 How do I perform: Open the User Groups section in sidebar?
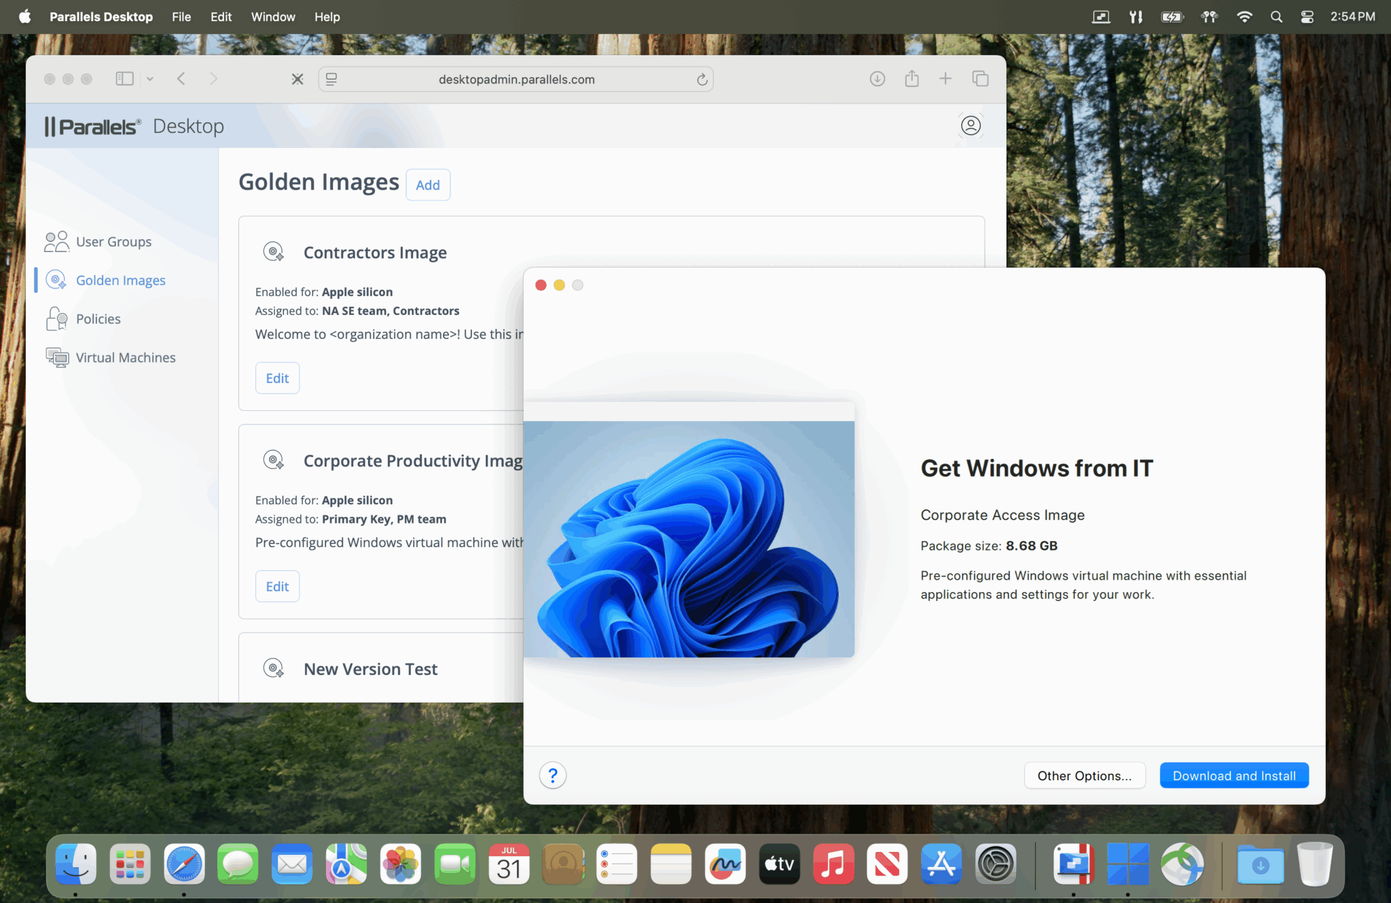113,241
